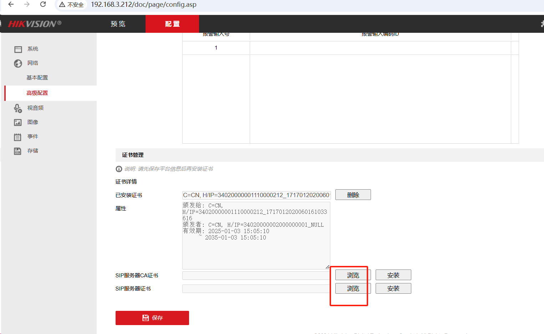Click the info icon next to 说明

(x=118, y=169)
